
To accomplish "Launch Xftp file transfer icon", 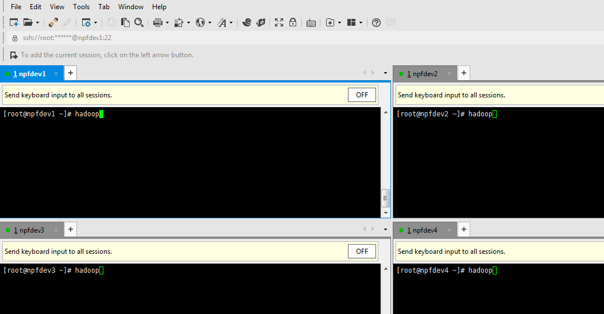I will pyautogui.click(x=261, y=22).
